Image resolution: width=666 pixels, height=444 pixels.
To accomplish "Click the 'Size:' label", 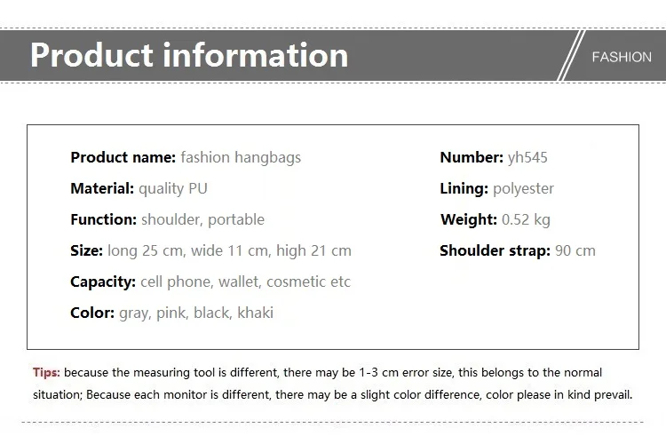I will click(x=87, y=250).
